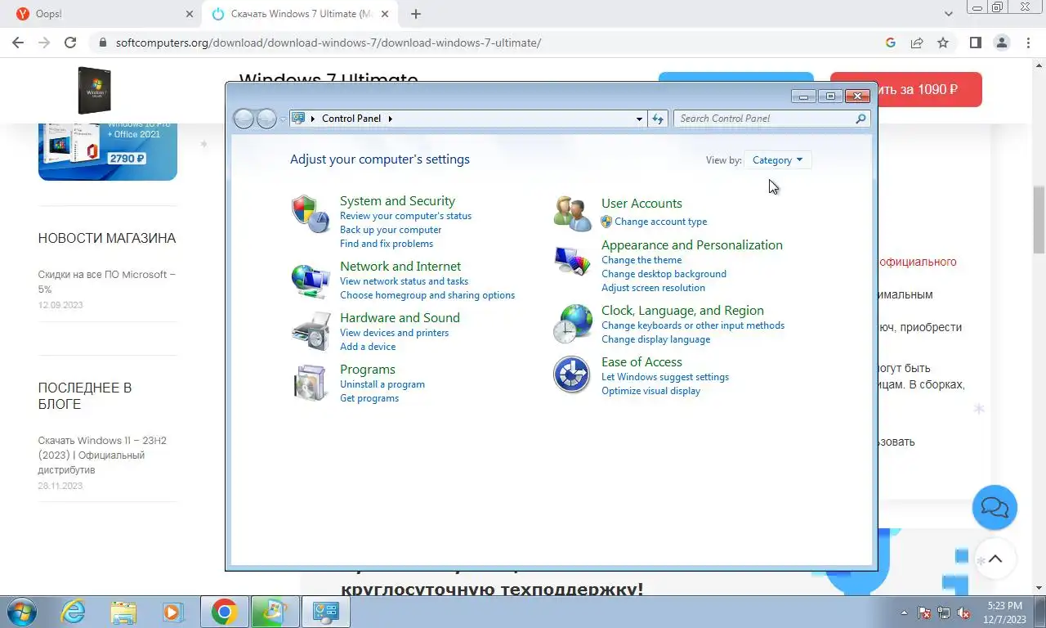
Task: Bookmark this page with star icon
Action: [943, 43]
